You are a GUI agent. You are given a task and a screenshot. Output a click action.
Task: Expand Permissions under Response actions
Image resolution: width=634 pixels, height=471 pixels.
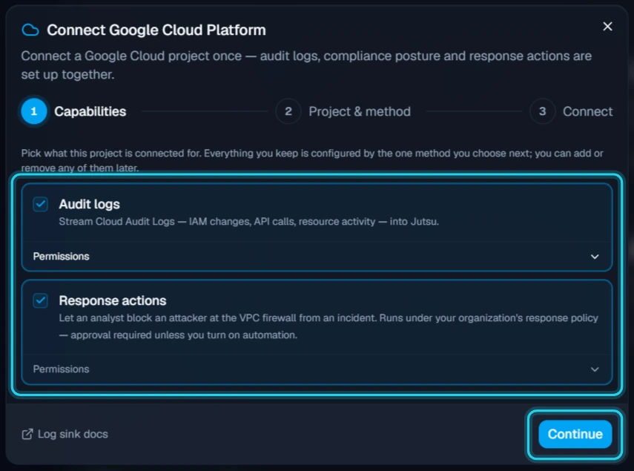point(317,369)
